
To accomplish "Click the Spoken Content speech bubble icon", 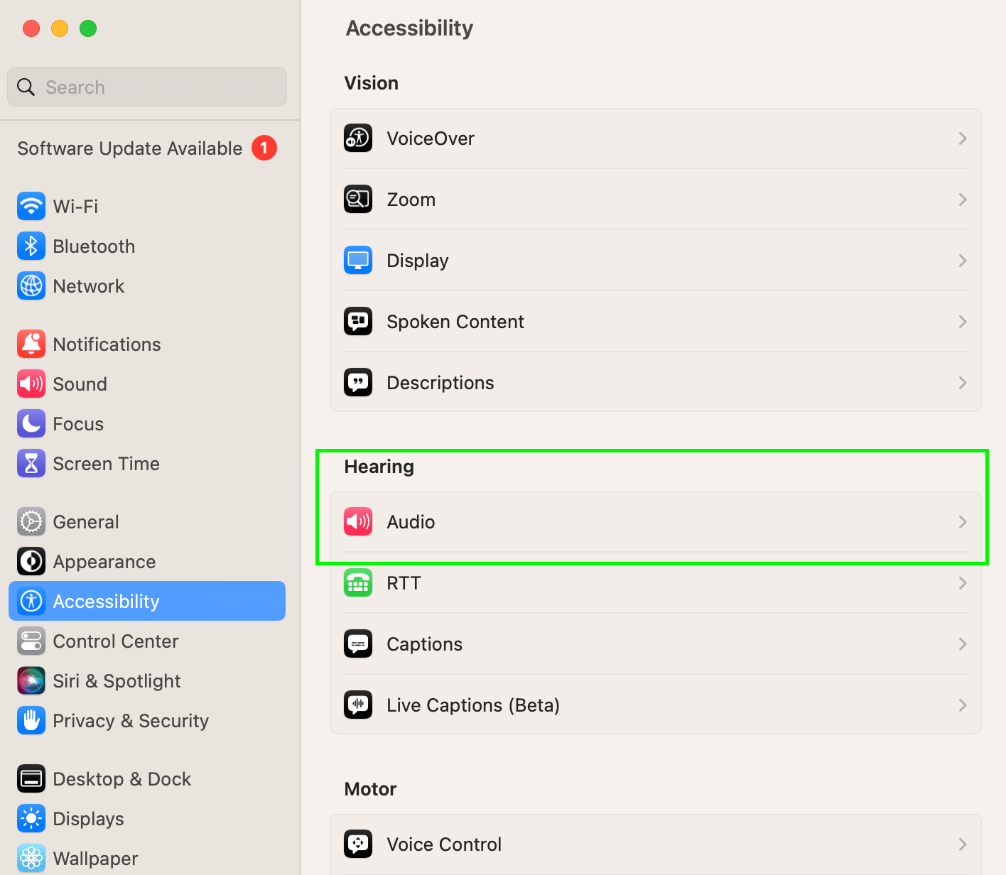I will [x=358, y=322].
